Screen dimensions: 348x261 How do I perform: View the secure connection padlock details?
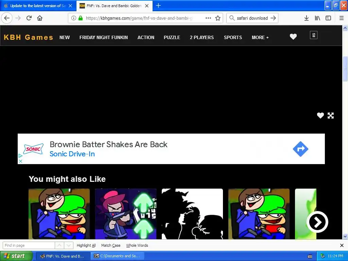80,18
